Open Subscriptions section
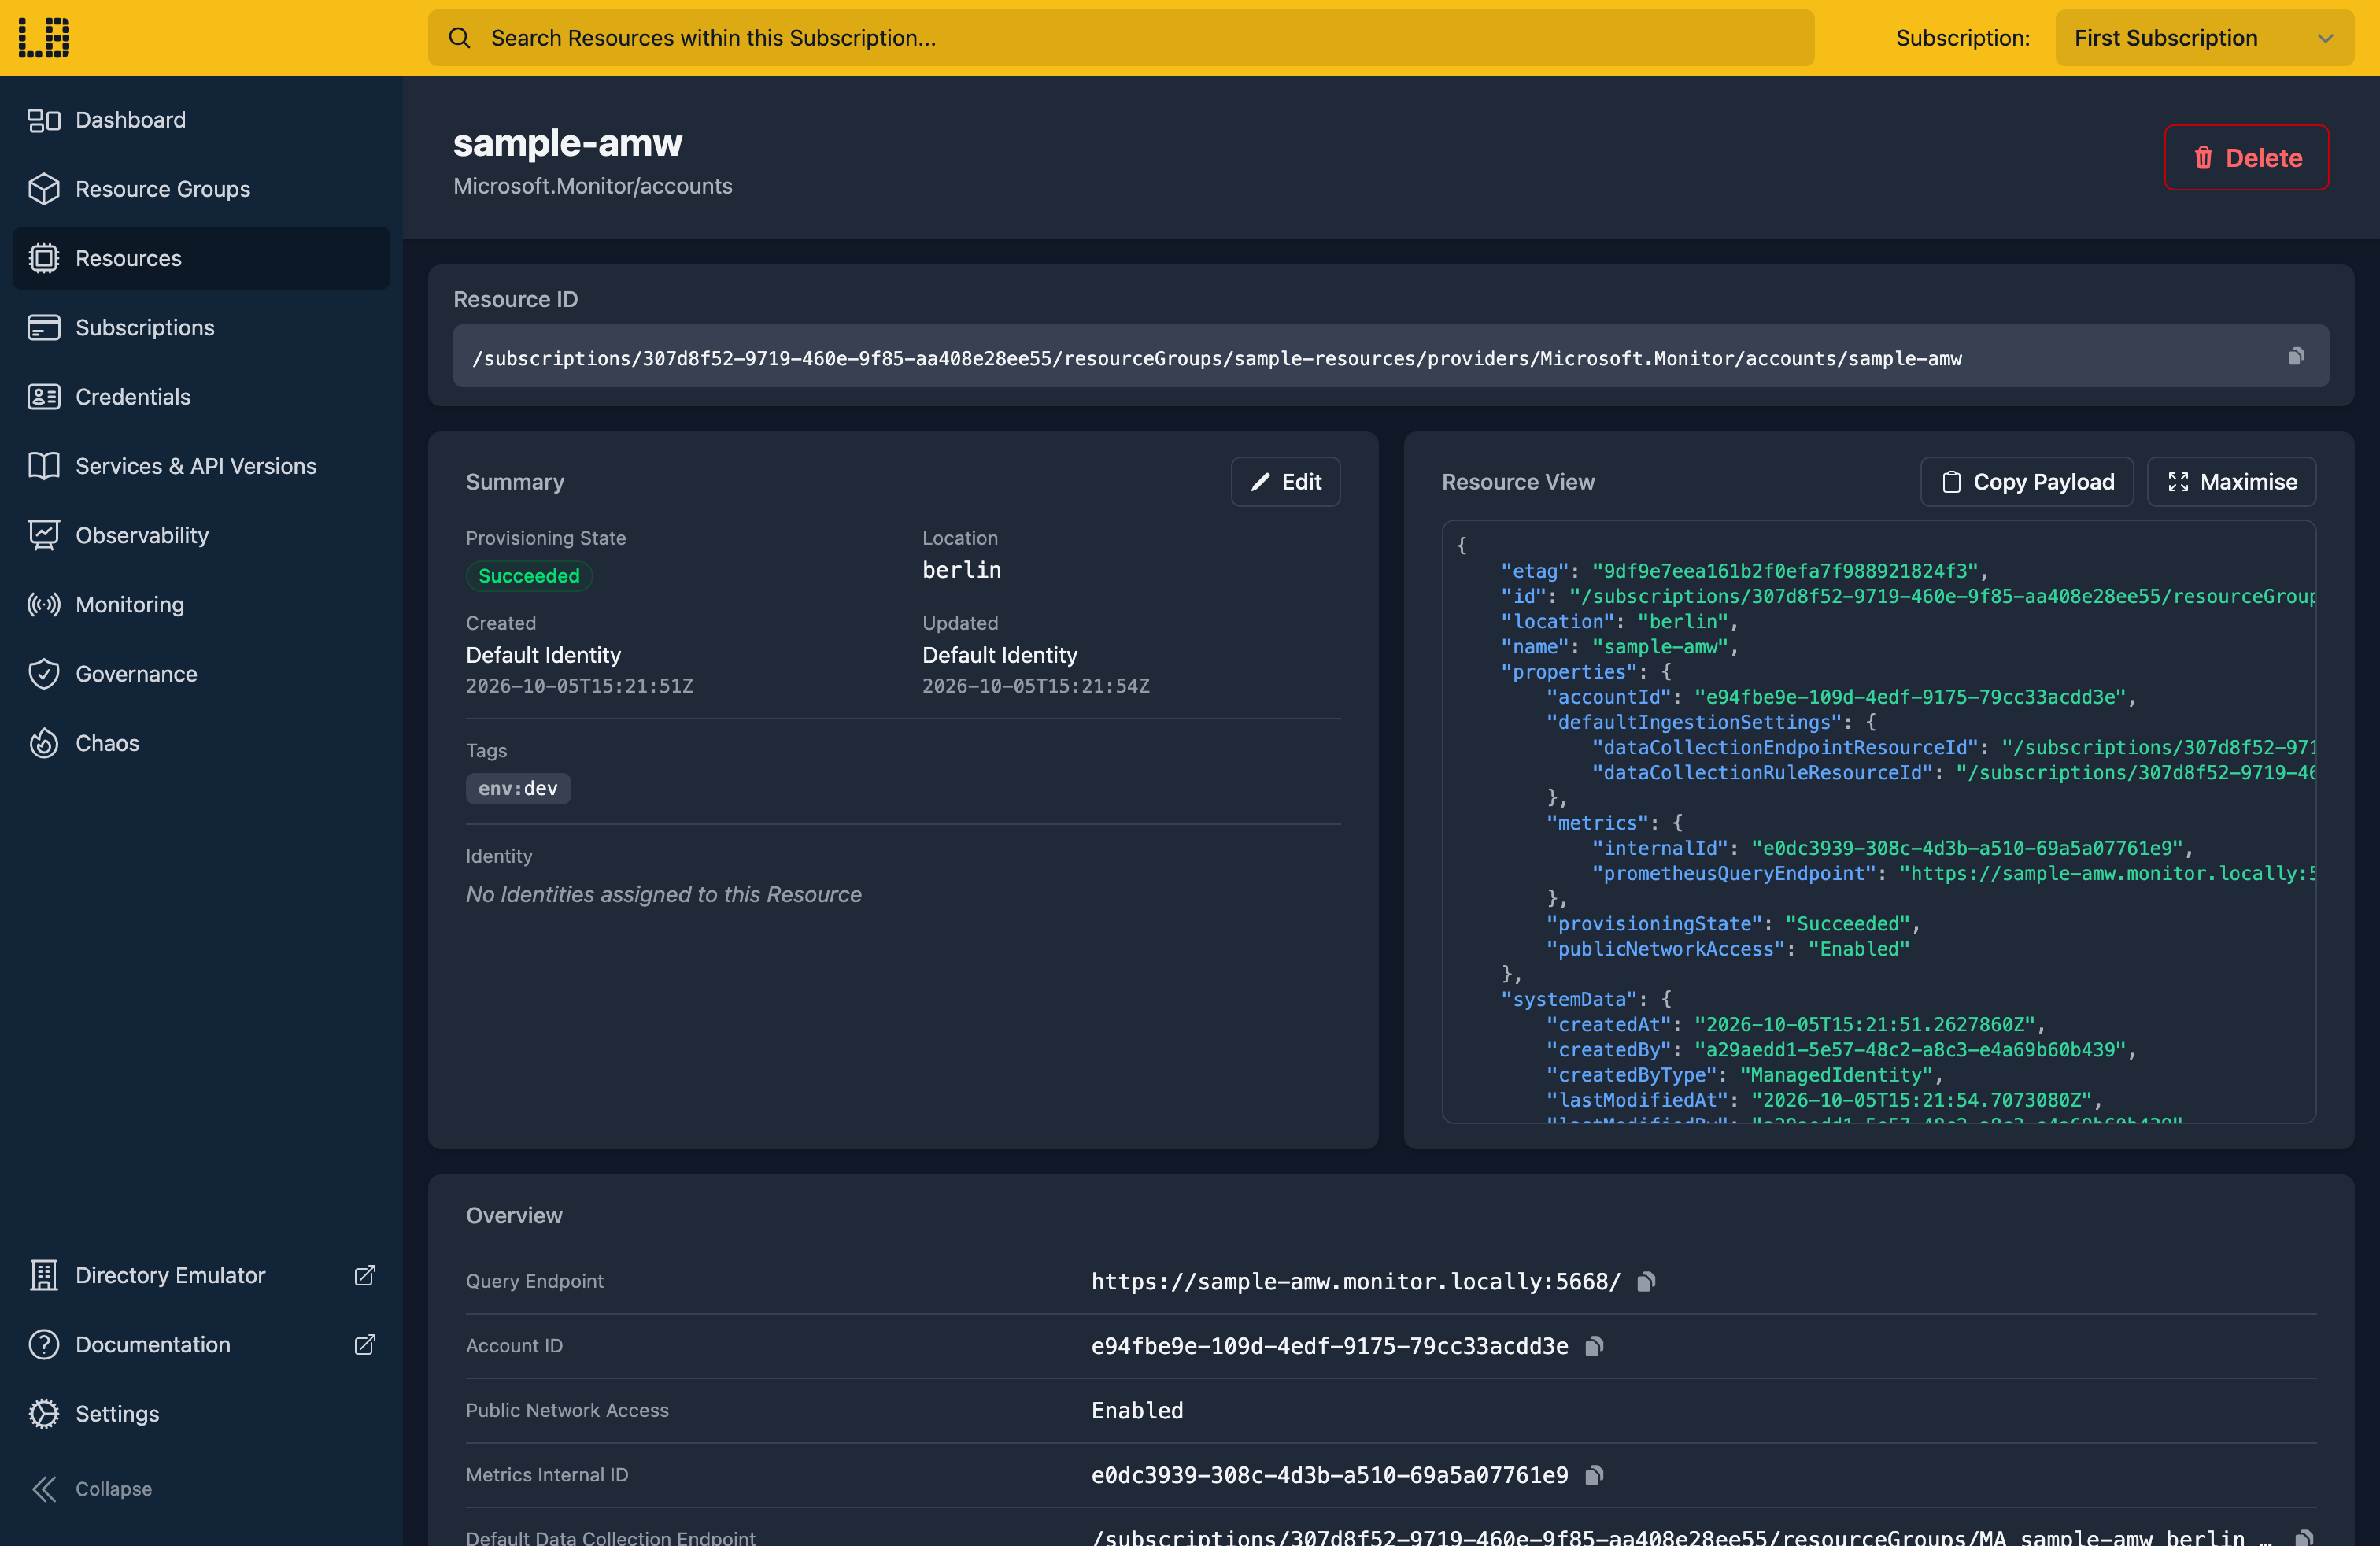 coord(201,327)
